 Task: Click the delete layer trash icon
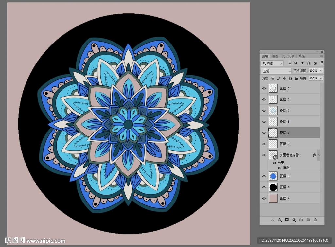tap(315, 220)
